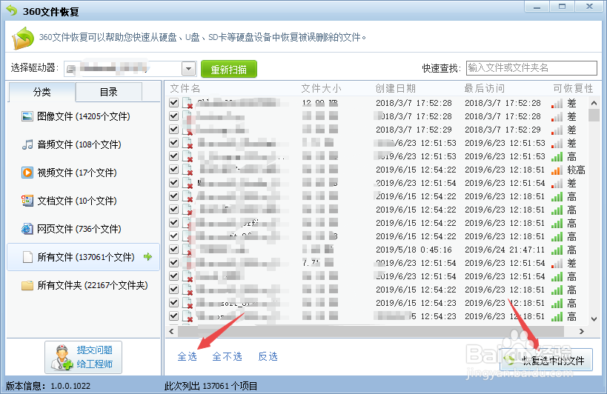The image size is (607, 394).
Task: Click the green recover icon on 恢复选中的文件
Action: (x=509, y=361)
